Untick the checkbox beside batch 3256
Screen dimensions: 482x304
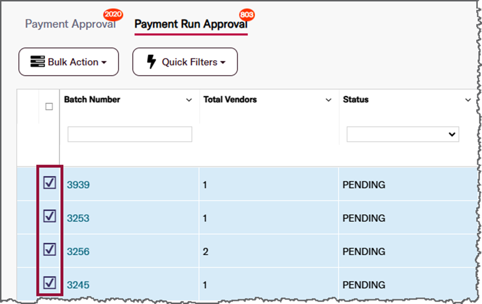click(x=49, y=250)
